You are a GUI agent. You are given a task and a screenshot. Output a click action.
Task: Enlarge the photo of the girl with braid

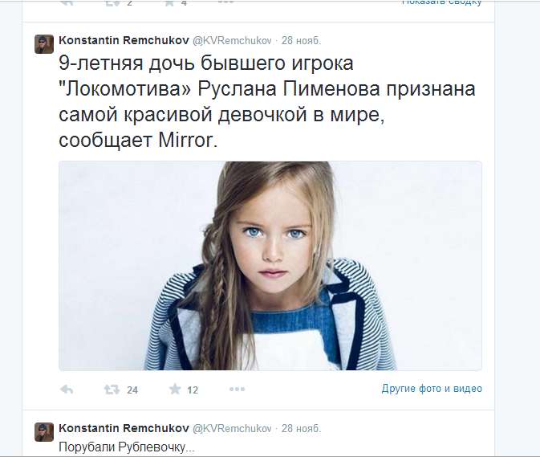point(270,266)
